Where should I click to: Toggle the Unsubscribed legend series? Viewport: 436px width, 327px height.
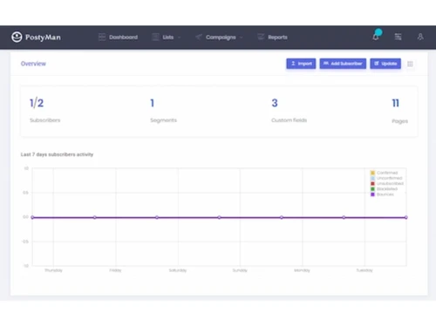point(387,183)
